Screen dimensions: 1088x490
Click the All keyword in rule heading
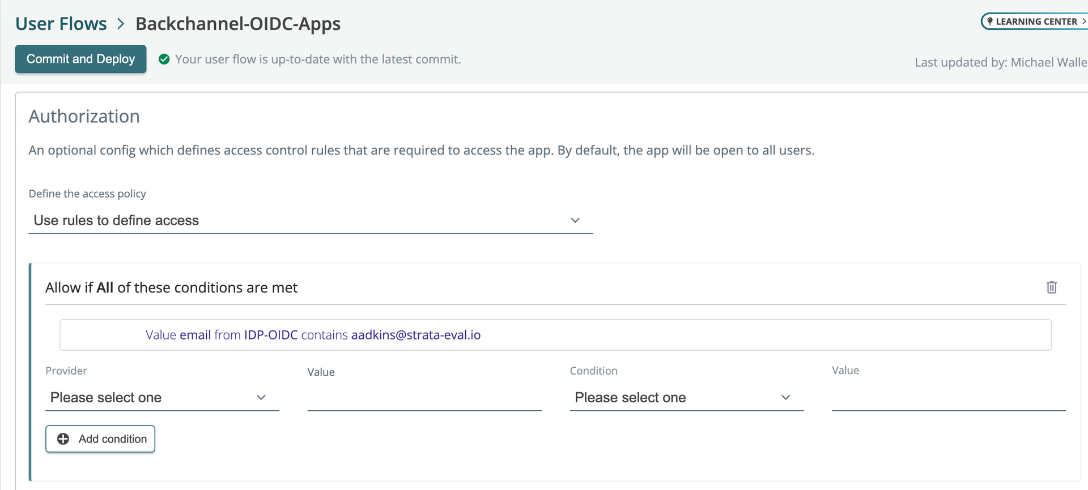[105, 287]
